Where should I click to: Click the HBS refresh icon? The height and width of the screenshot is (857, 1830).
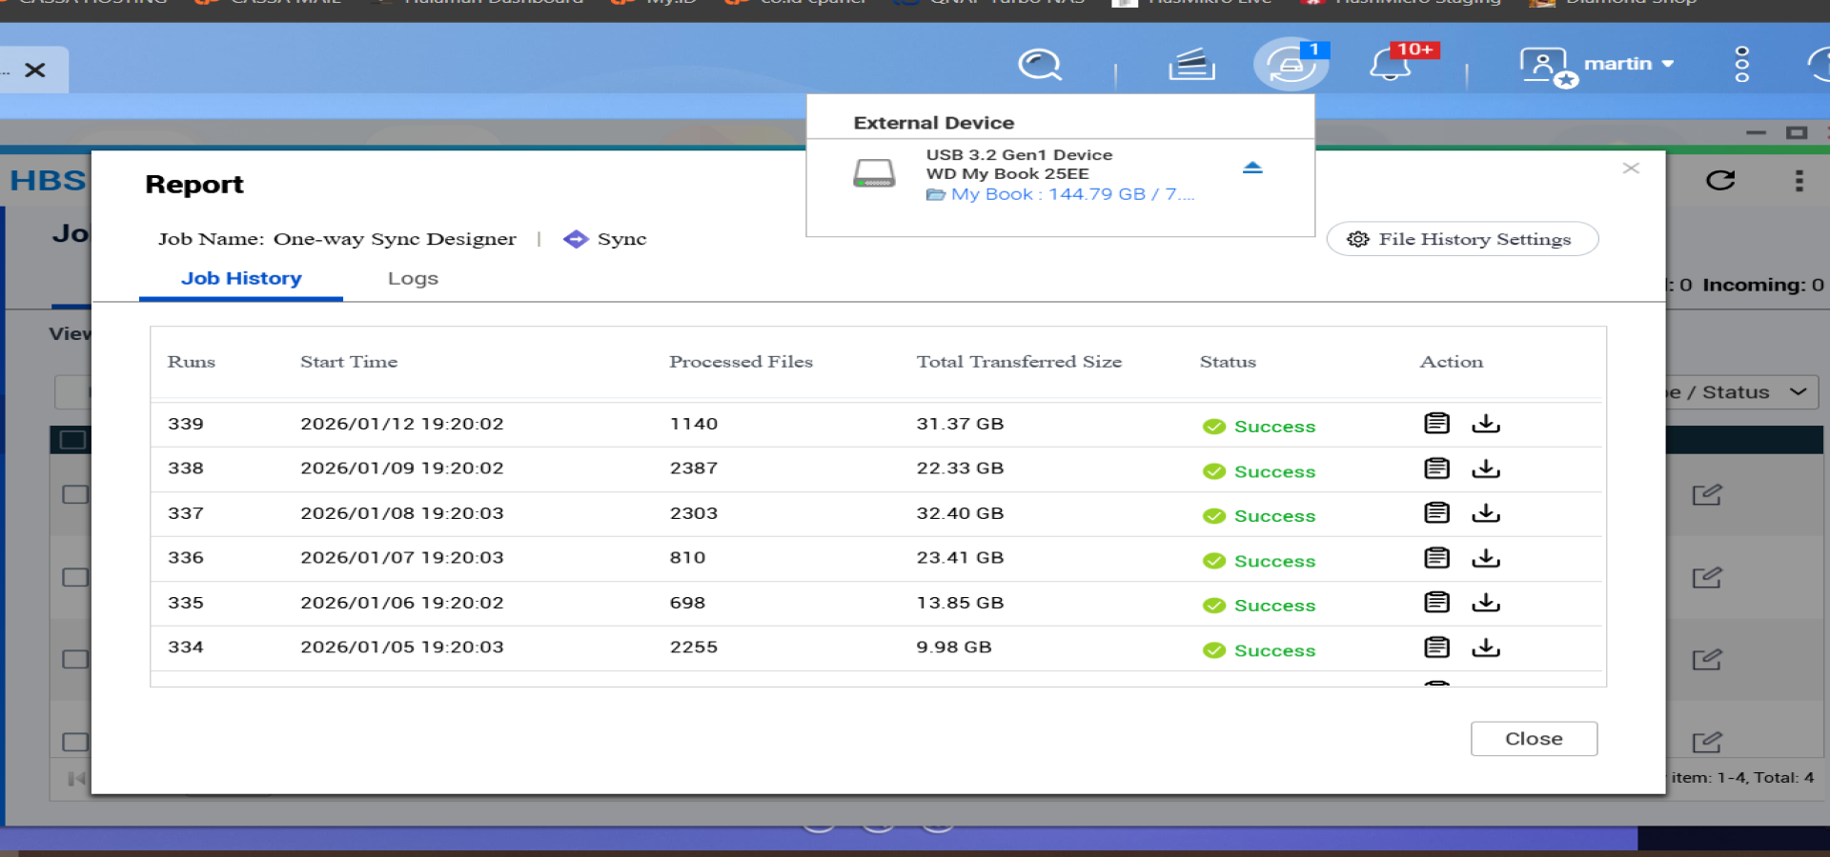pyautogui.click(x=1720, y=180)
